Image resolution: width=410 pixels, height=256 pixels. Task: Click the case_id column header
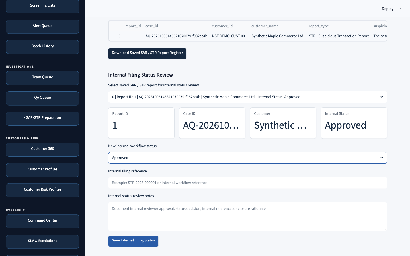(x=176, y=26)
